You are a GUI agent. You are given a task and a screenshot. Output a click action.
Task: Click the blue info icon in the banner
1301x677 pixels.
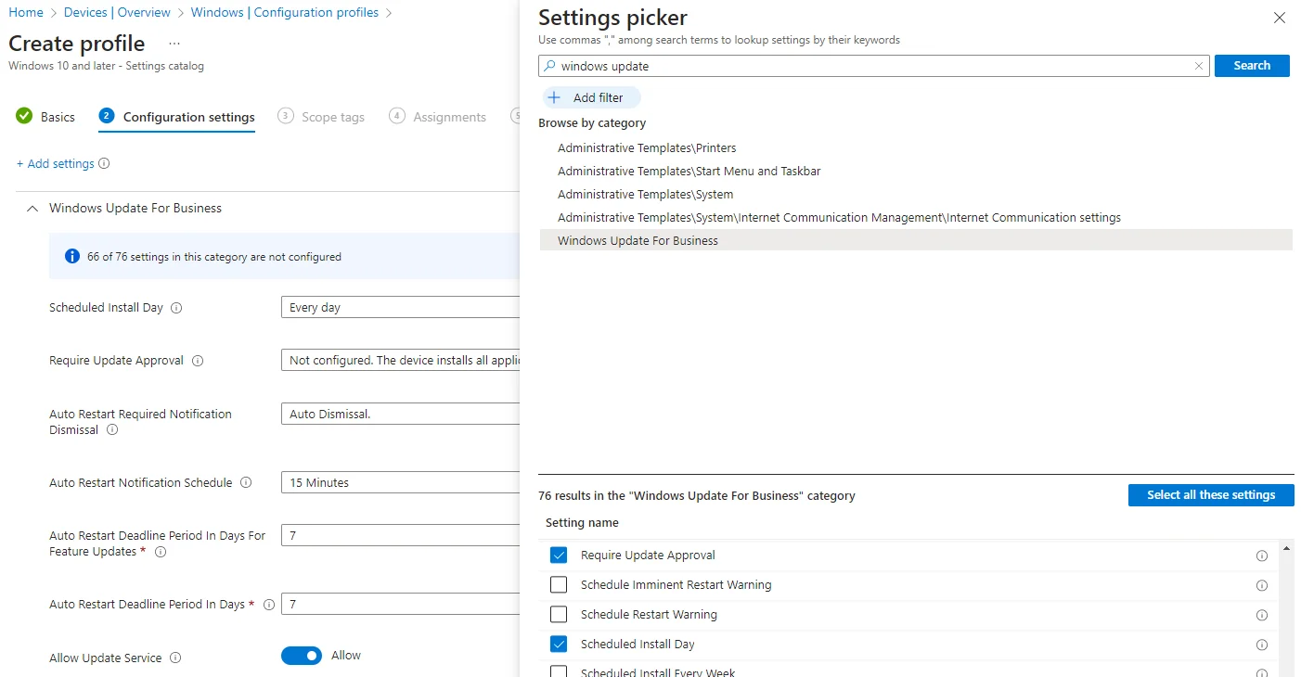click(x=72, y=256)
